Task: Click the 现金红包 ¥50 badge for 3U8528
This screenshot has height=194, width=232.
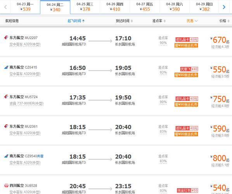Action: 187,190
